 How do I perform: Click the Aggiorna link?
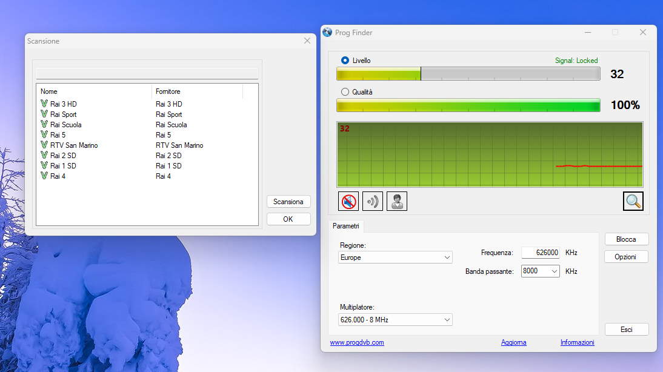coord(514,342)
